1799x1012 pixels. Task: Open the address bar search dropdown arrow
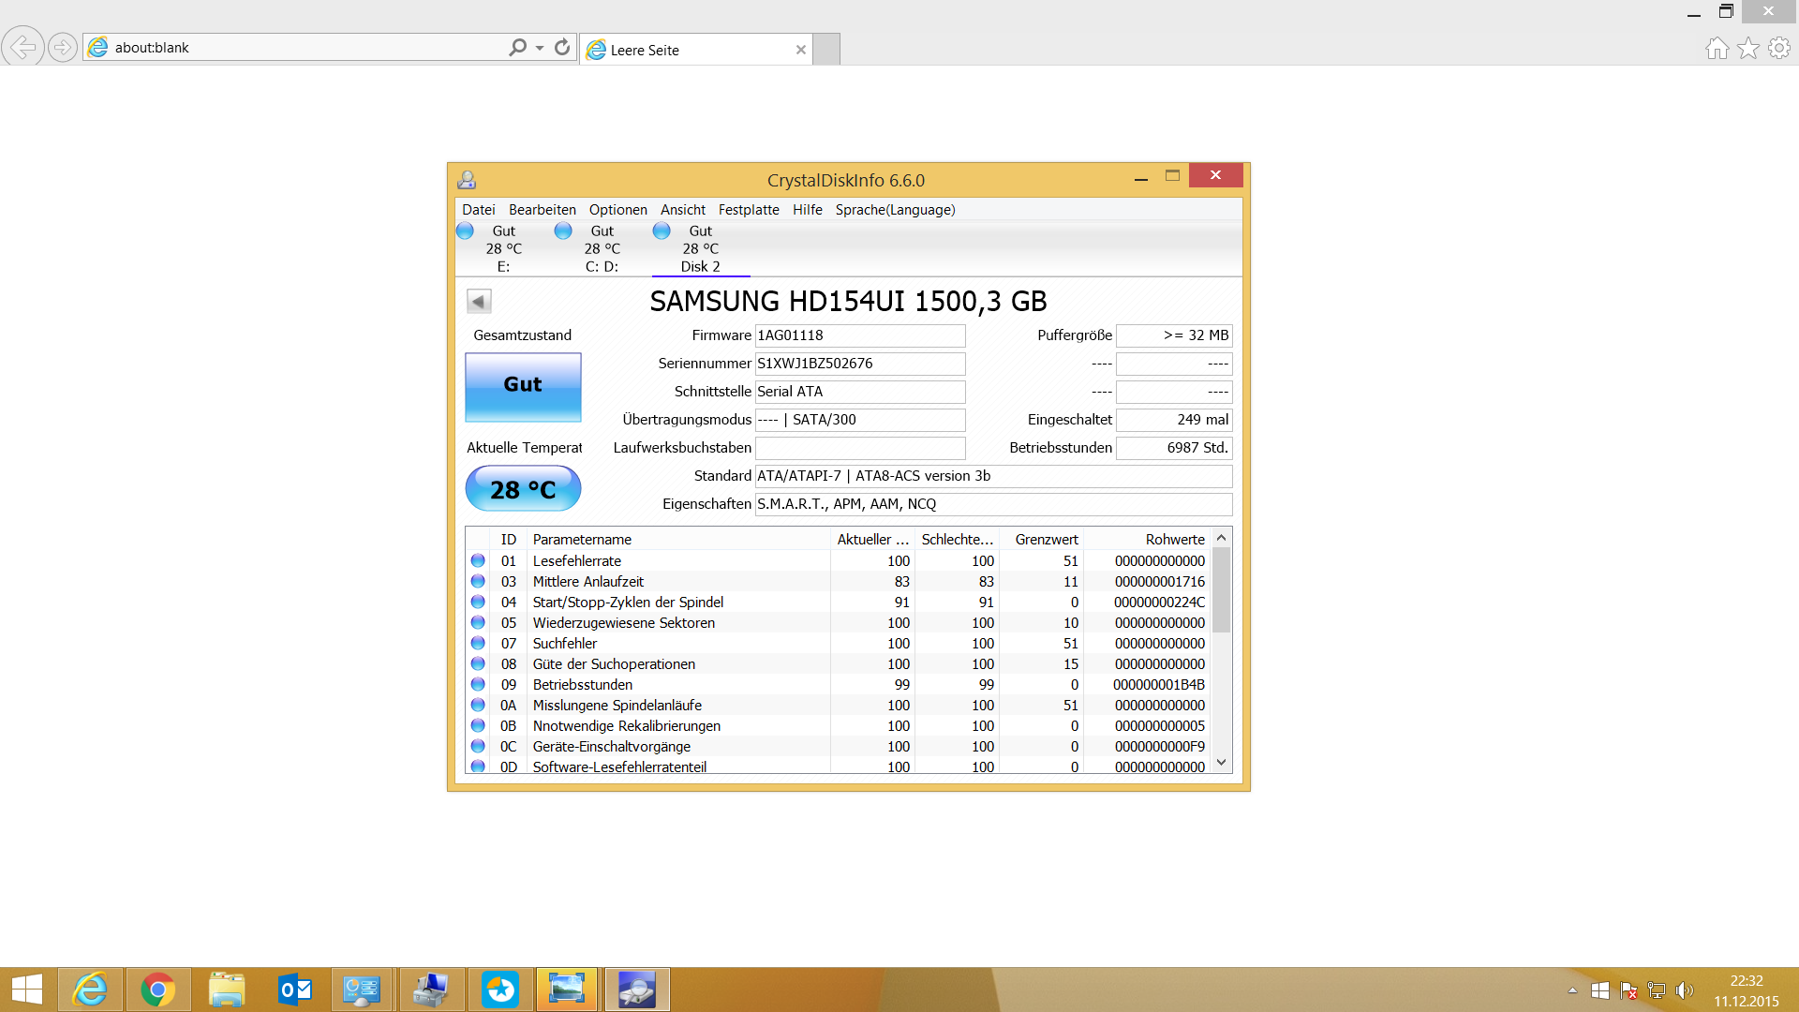(540, 48)
